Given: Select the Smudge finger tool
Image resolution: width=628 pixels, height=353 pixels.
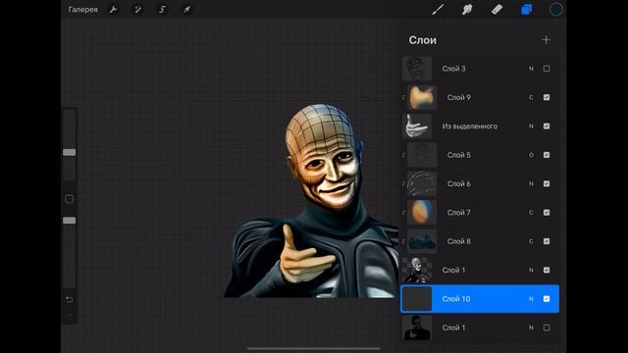Looking at the screenshot, I should click(467, 9).
